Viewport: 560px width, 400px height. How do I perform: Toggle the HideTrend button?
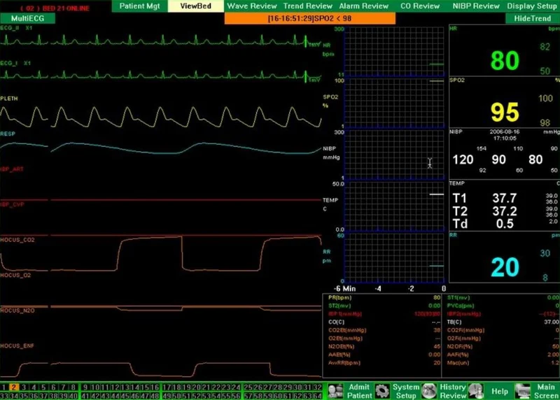(x=532, y=19)
